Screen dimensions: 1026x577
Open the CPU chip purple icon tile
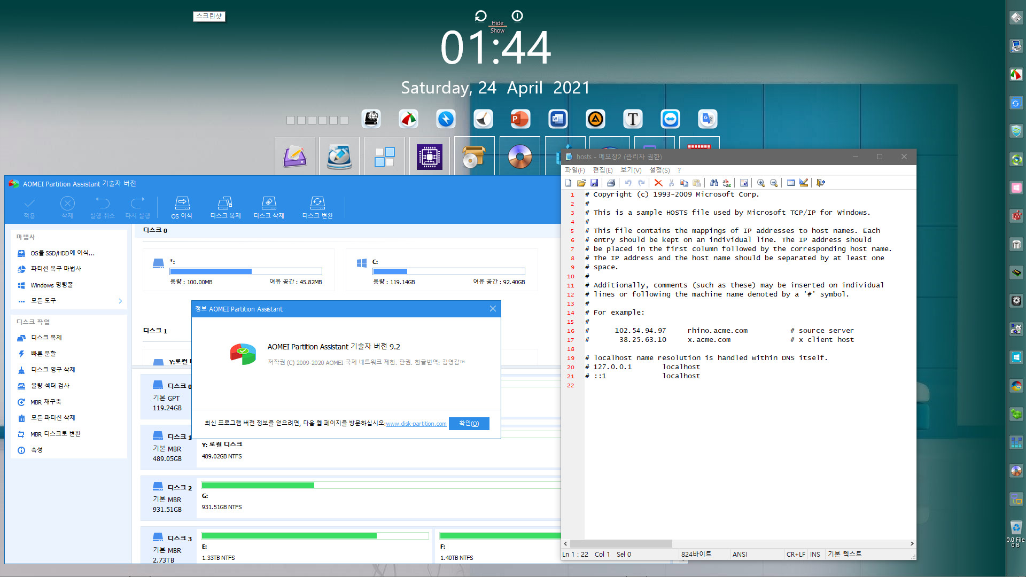[430, 157]
